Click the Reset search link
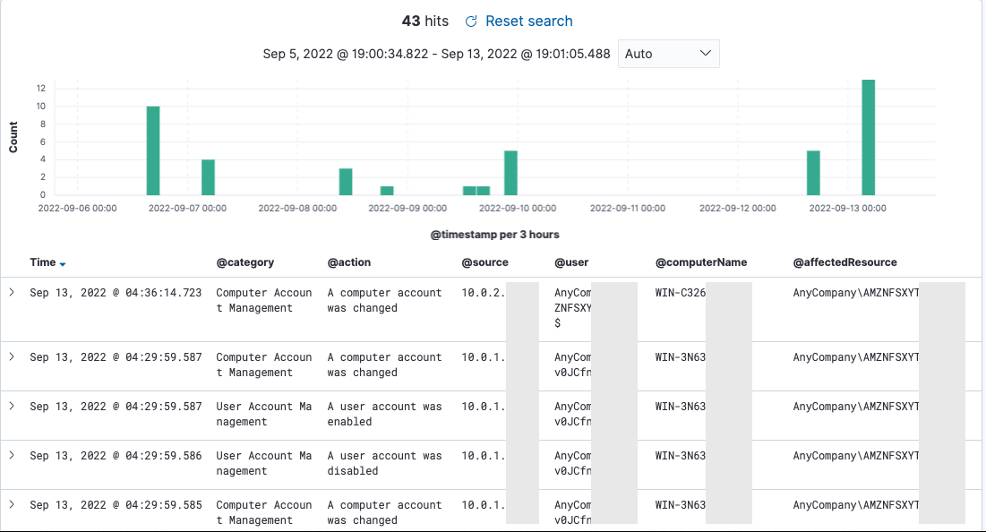Screen dimensions: 986x532 (529, 21)
